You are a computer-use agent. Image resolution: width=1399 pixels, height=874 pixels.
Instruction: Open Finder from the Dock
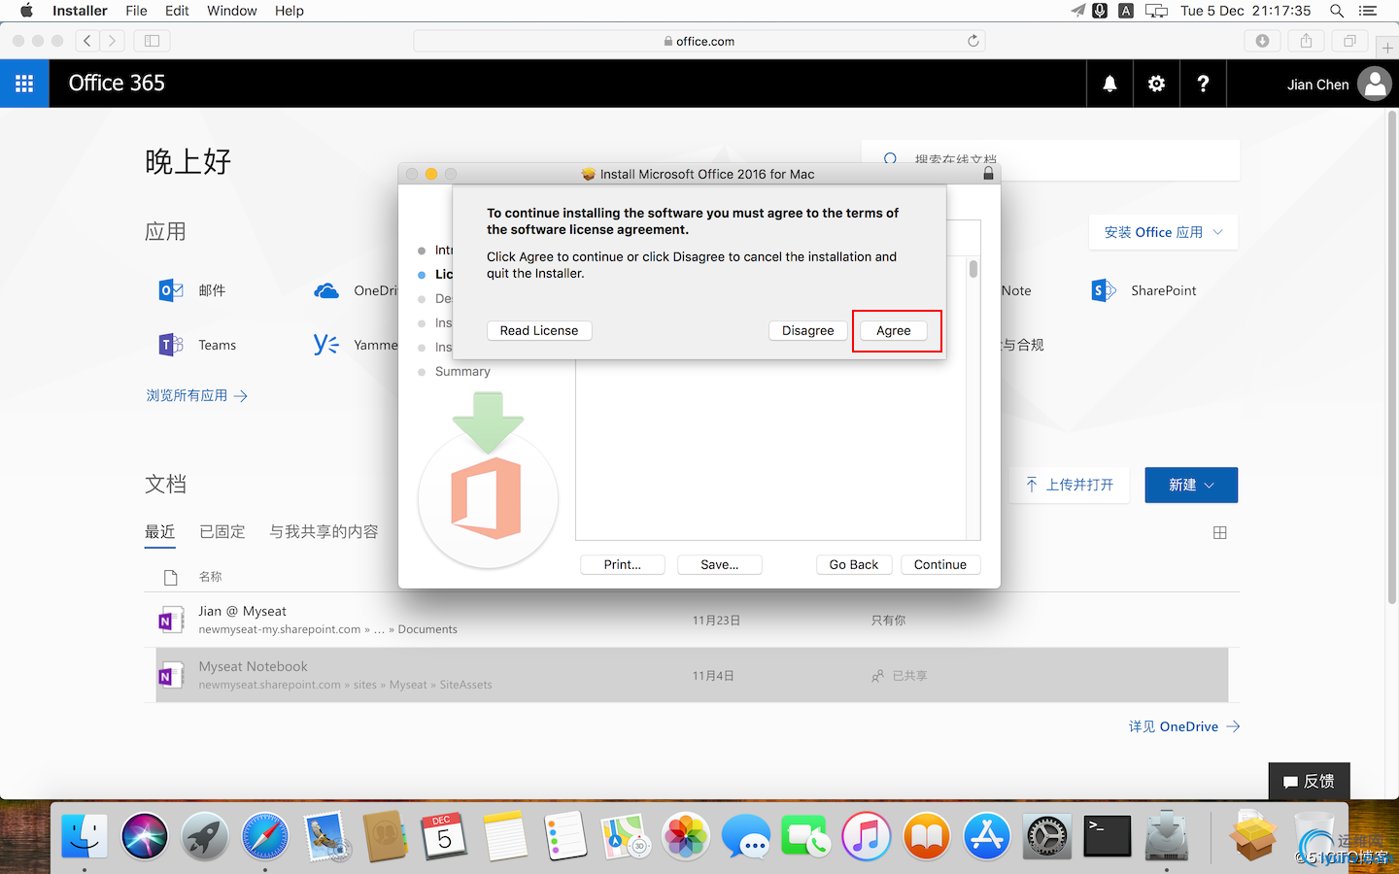coord(85,836)
